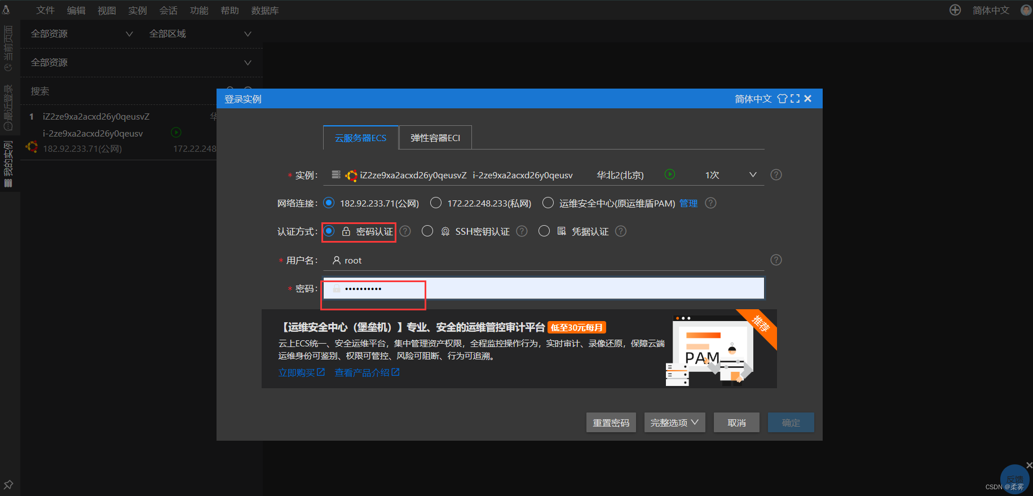This screenshot has width=1033, height=496.
Task: Open the 功能 menu
Action: coord(199,10)
